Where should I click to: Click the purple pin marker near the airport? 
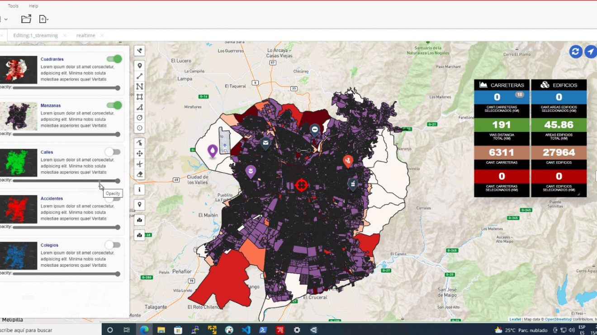pyautogui.click(x=212, y=151)
